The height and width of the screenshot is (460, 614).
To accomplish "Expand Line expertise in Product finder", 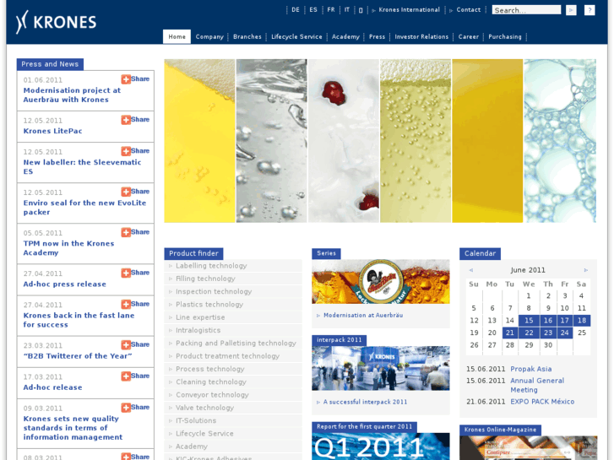I will (233, 317).
